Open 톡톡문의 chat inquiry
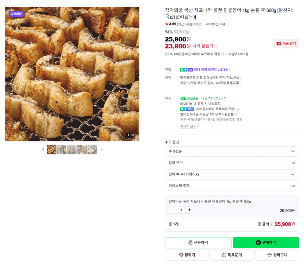This screenshot has height=265, width=304. pyautogui.click(x=232, y=255)
